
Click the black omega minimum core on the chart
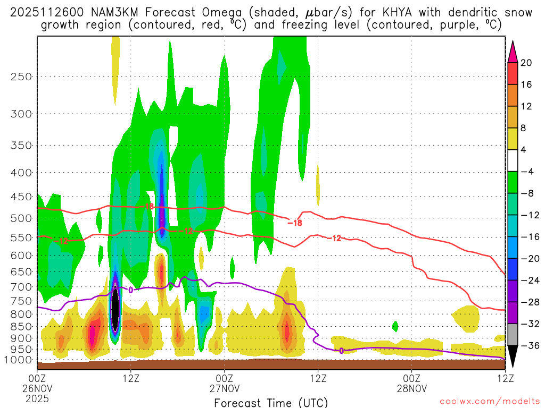pos(115,309)
